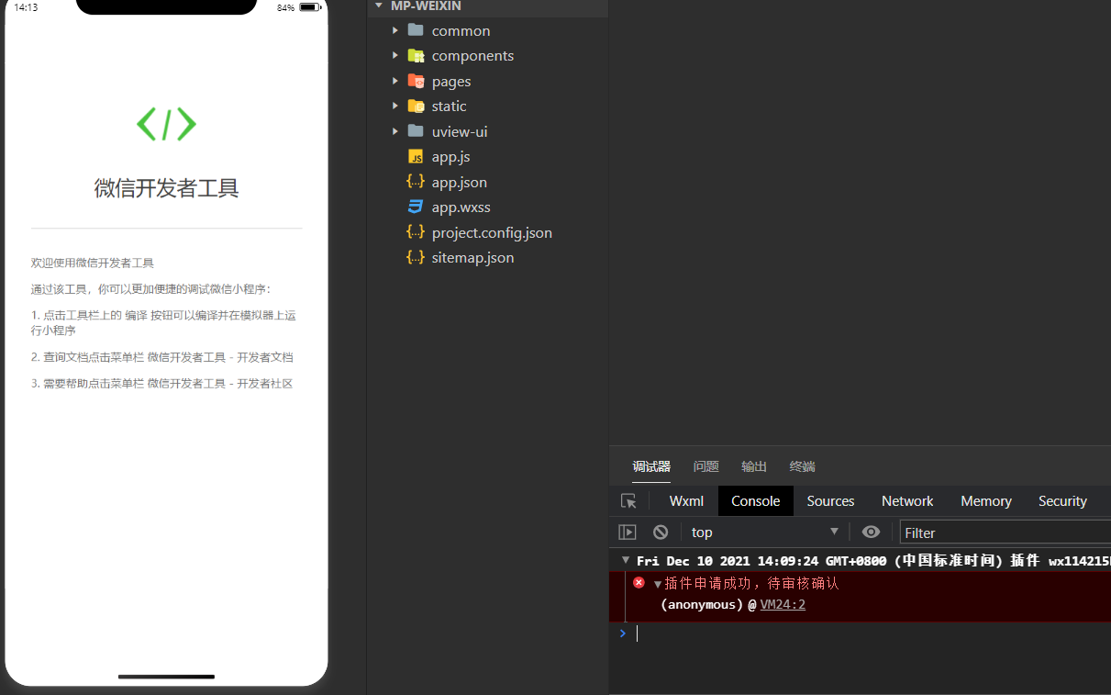Screen dimensions: 1111x695
Task: Click the 微信开发者工具 title in simulator
Action: [166, 188]
